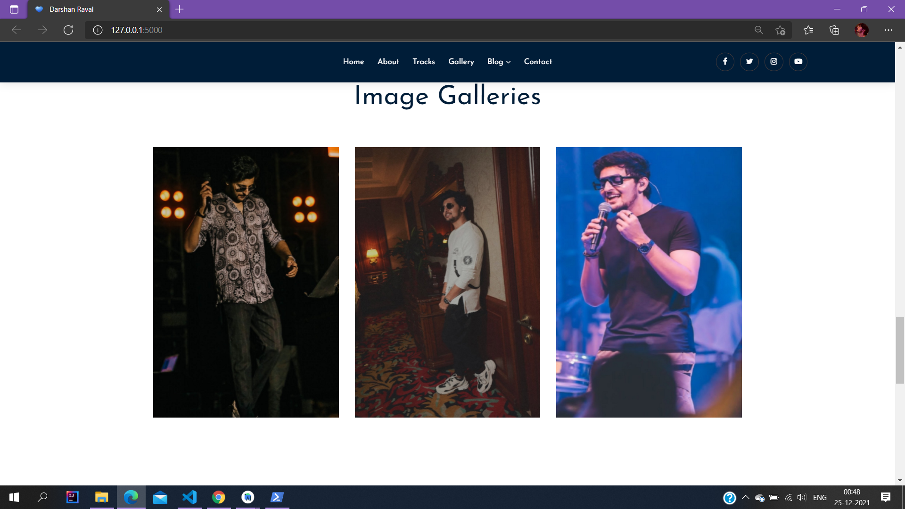This screenshot has height=509, width=905.
Task: Add this page to favorites star
Action: [x=780, y=30]
